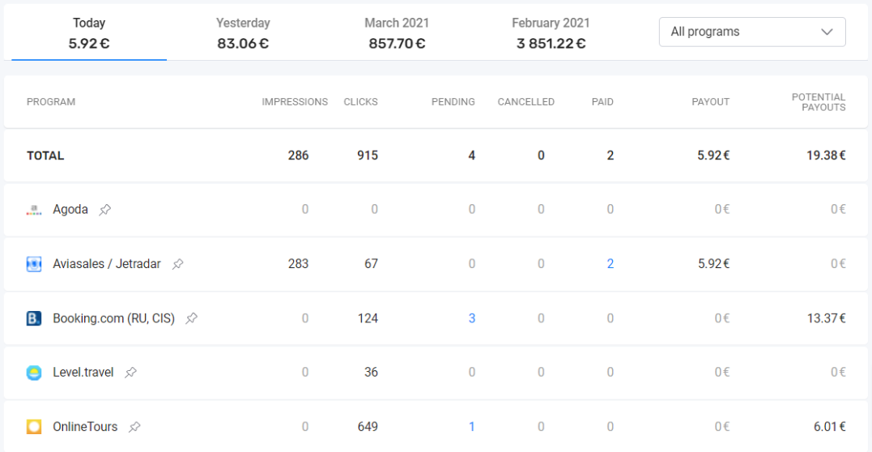This screenshot has width=872, height=452.
Task: Open the March 2021 tab
Action: [x=397, y=33]
